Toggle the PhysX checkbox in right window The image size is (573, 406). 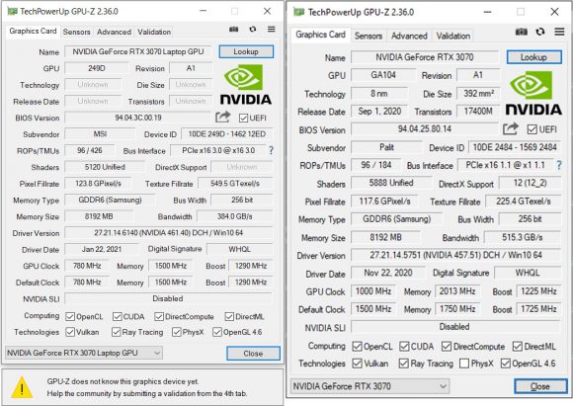[464, 364]
